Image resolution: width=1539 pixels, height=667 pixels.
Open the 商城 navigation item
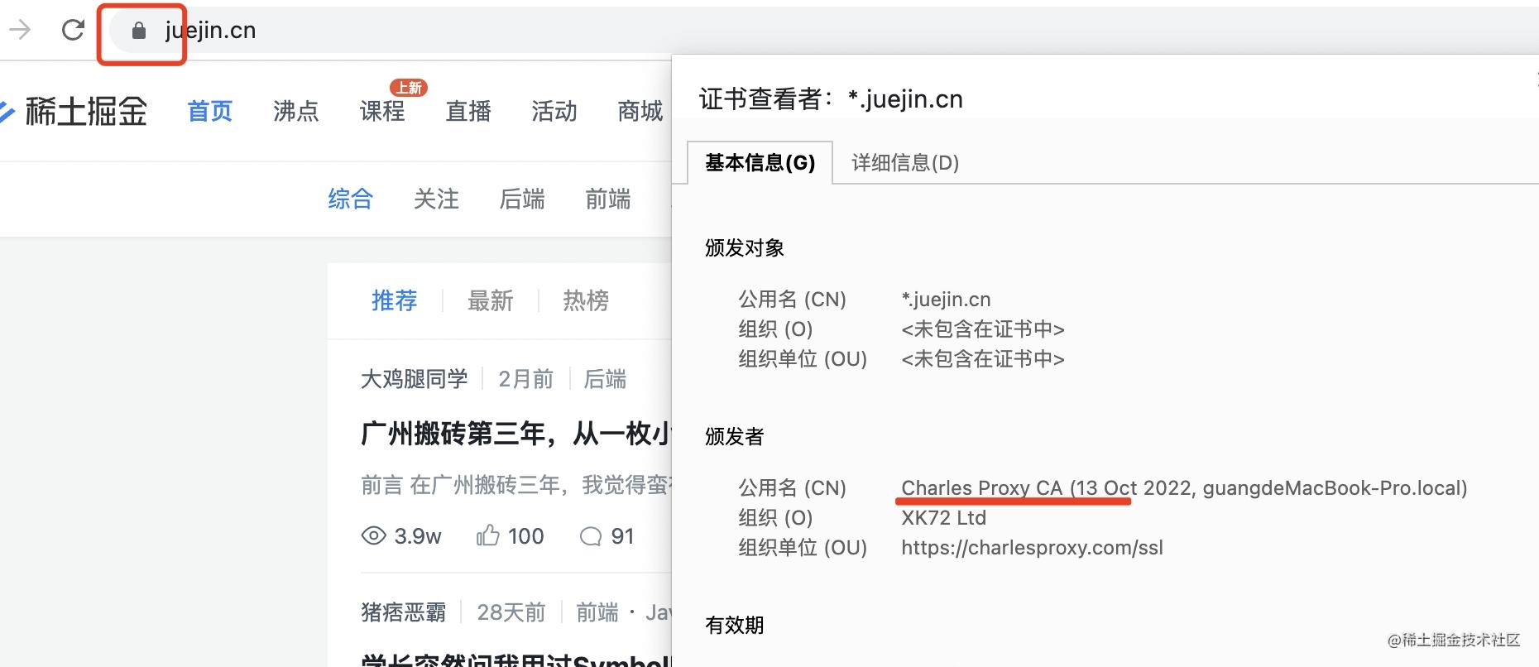640,111
